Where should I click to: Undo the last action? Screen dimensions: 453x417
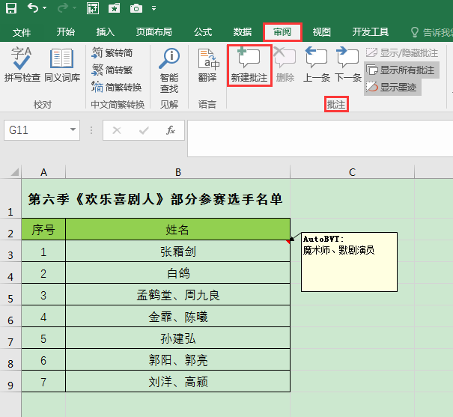tap(33, 8)
